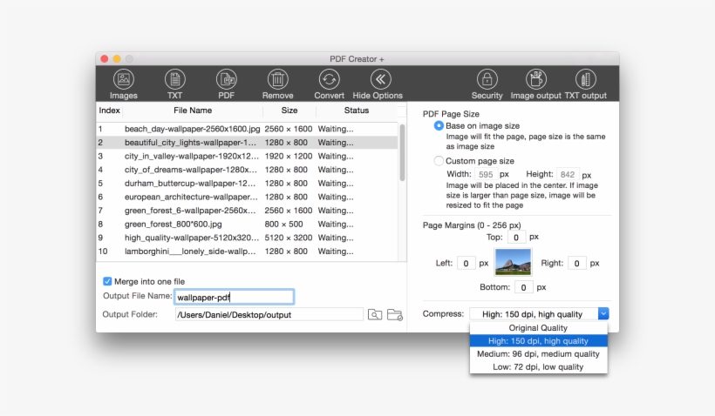This screenshot has width=715, height=416.
Task: Choose Low: 72 dpi option
Action: (538, 367)
